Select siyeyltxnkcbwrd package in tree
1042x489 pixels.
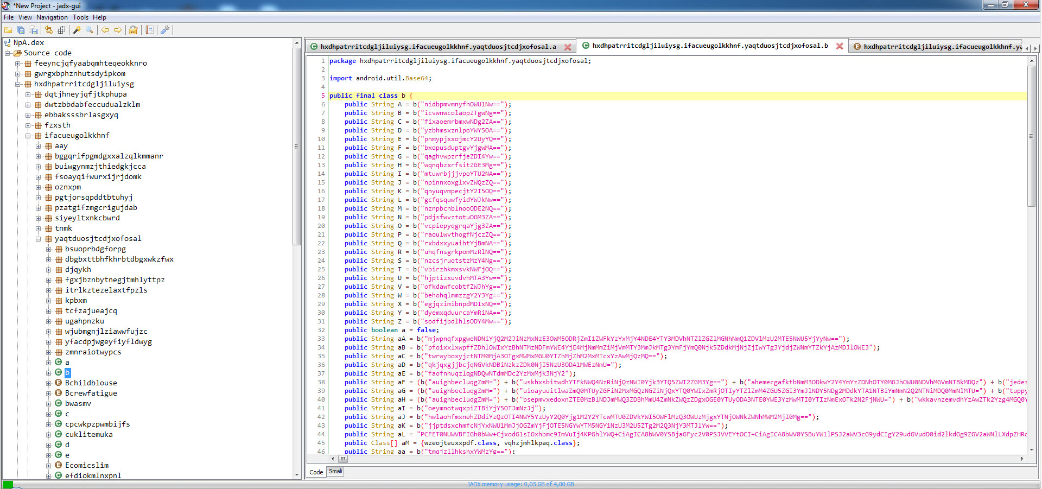point(87,218)
